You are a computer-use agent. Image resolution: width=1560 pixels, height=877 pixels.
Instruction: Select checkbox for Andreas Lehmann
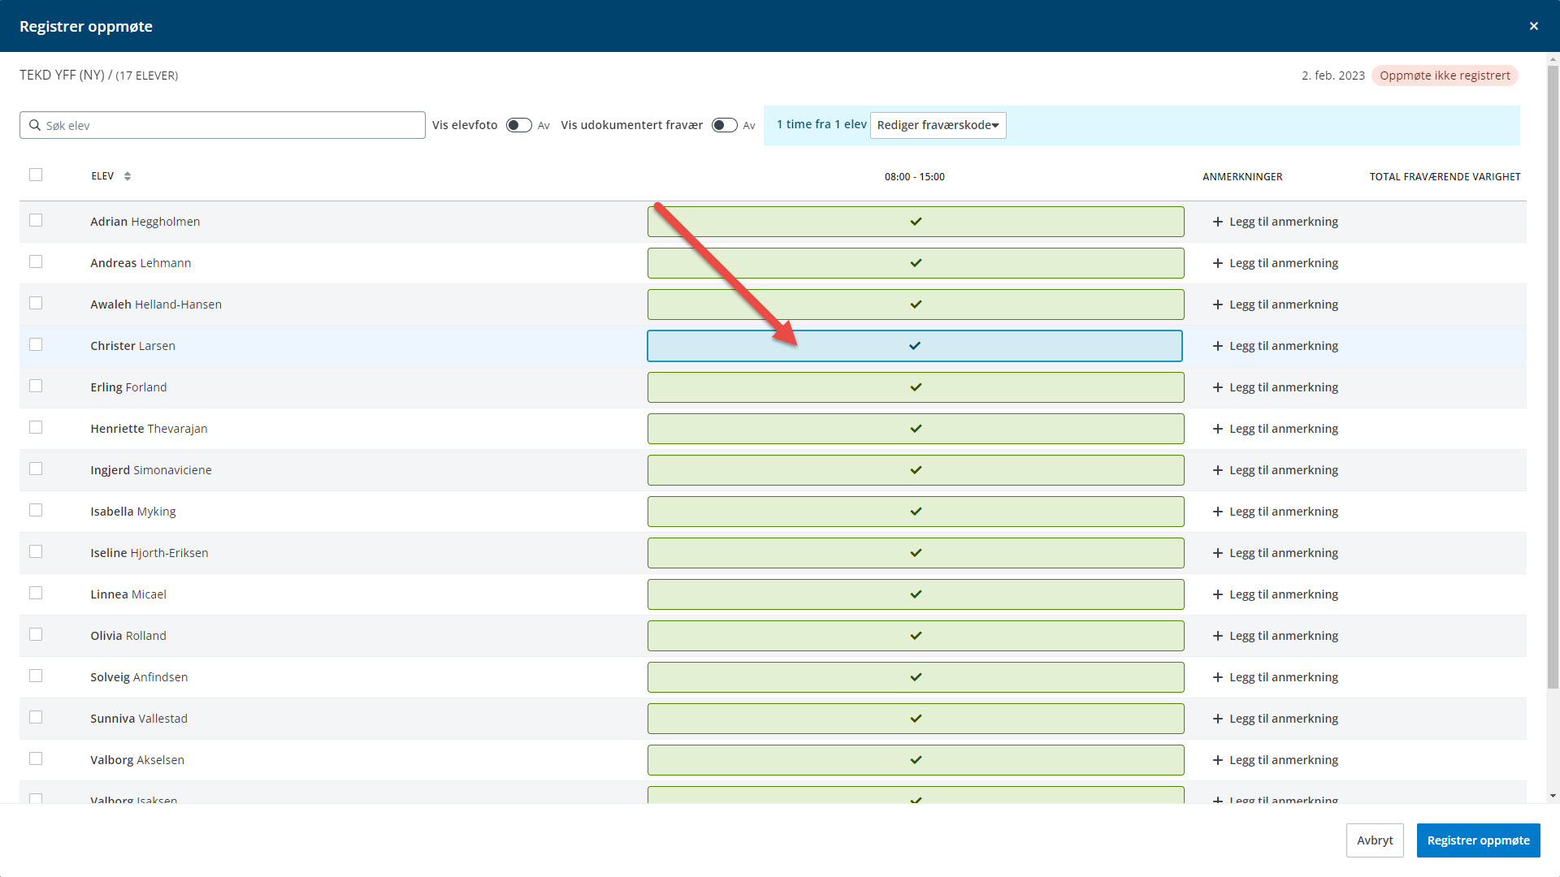click(x=36, y=261)
